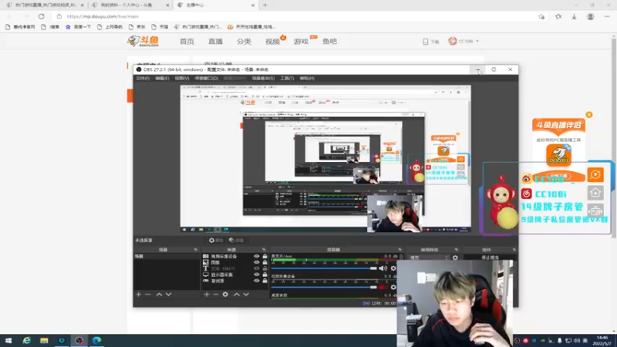617x347 pixels.
Task: Click the Filters button in source toolbar
Action: coord(237,241)
